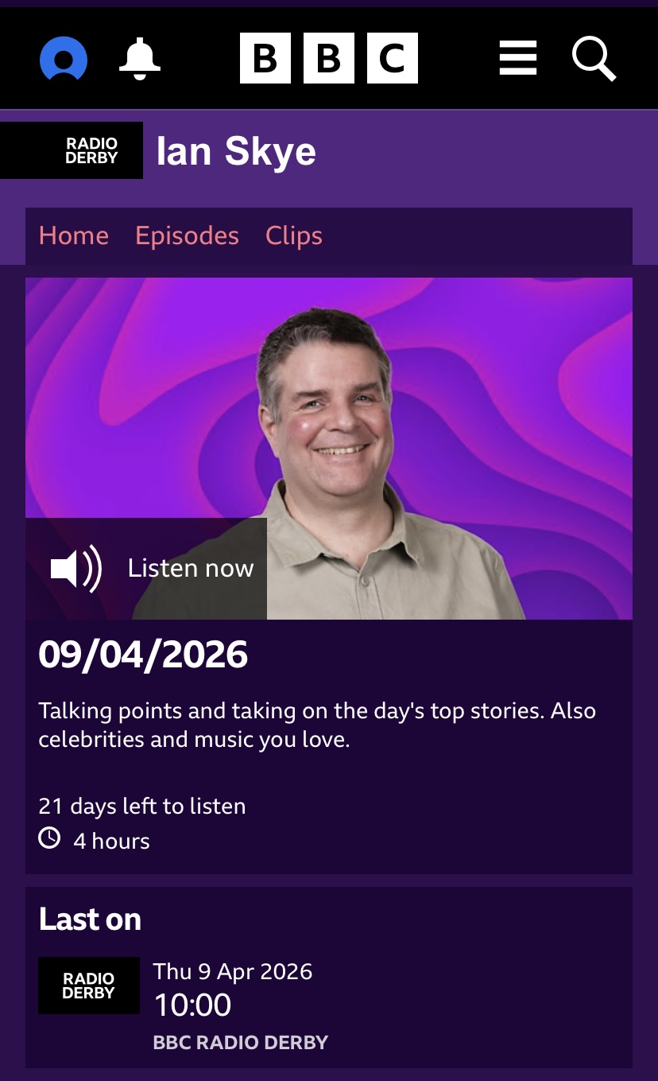Click the Thu 9 Apr 2026 broadcast date
Image resolution: width=658 pixels, height=1081 pixels.
tap(233, 971)
